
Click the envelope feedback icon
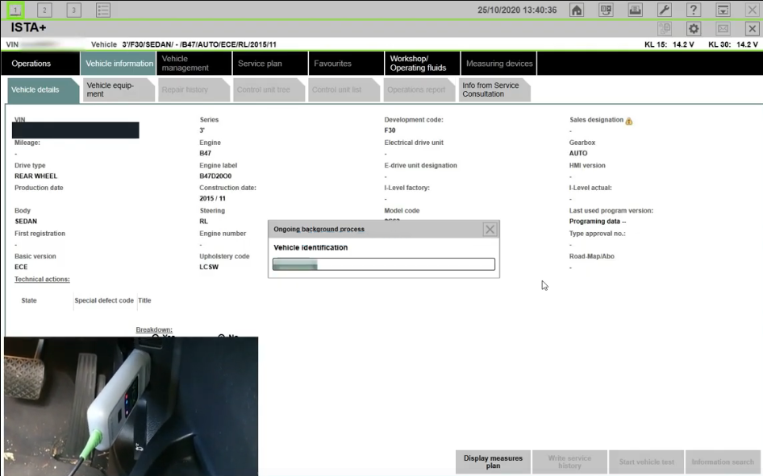pyautogui.click(x=723, y=29)
